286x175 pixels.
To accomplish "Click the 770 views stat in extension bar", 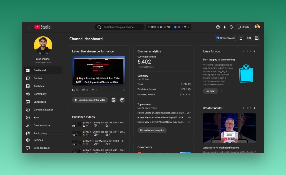I will point(167,27).
